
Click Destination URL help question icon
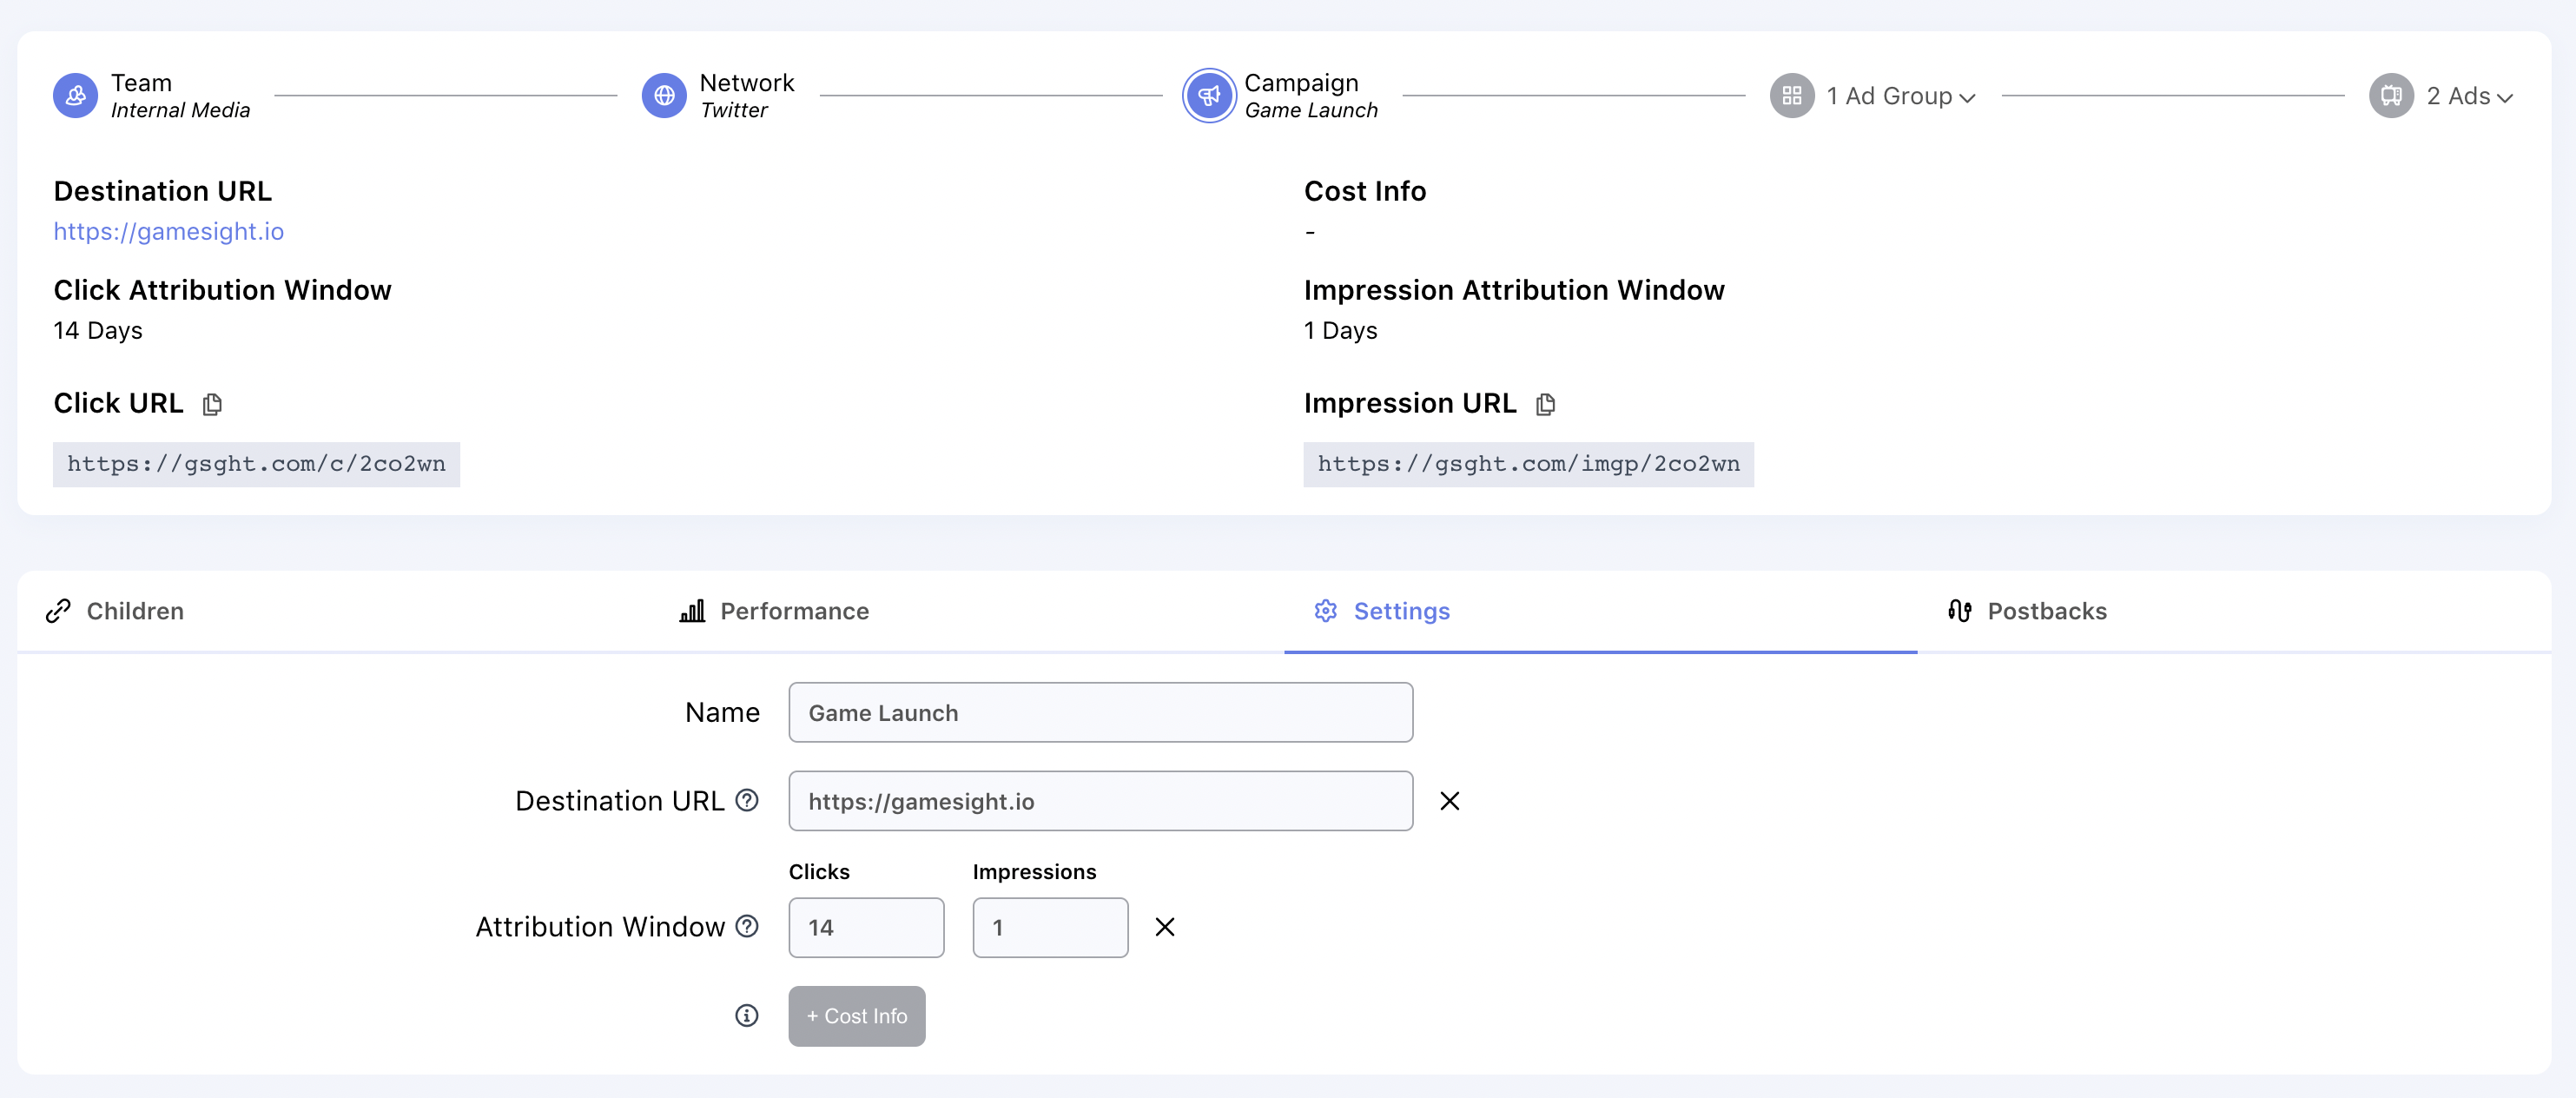[747, 800]
